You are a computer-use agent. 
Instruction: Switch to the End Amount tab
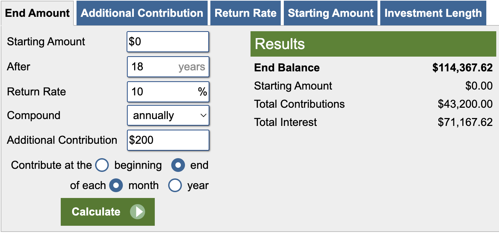[x=37, y=13]
